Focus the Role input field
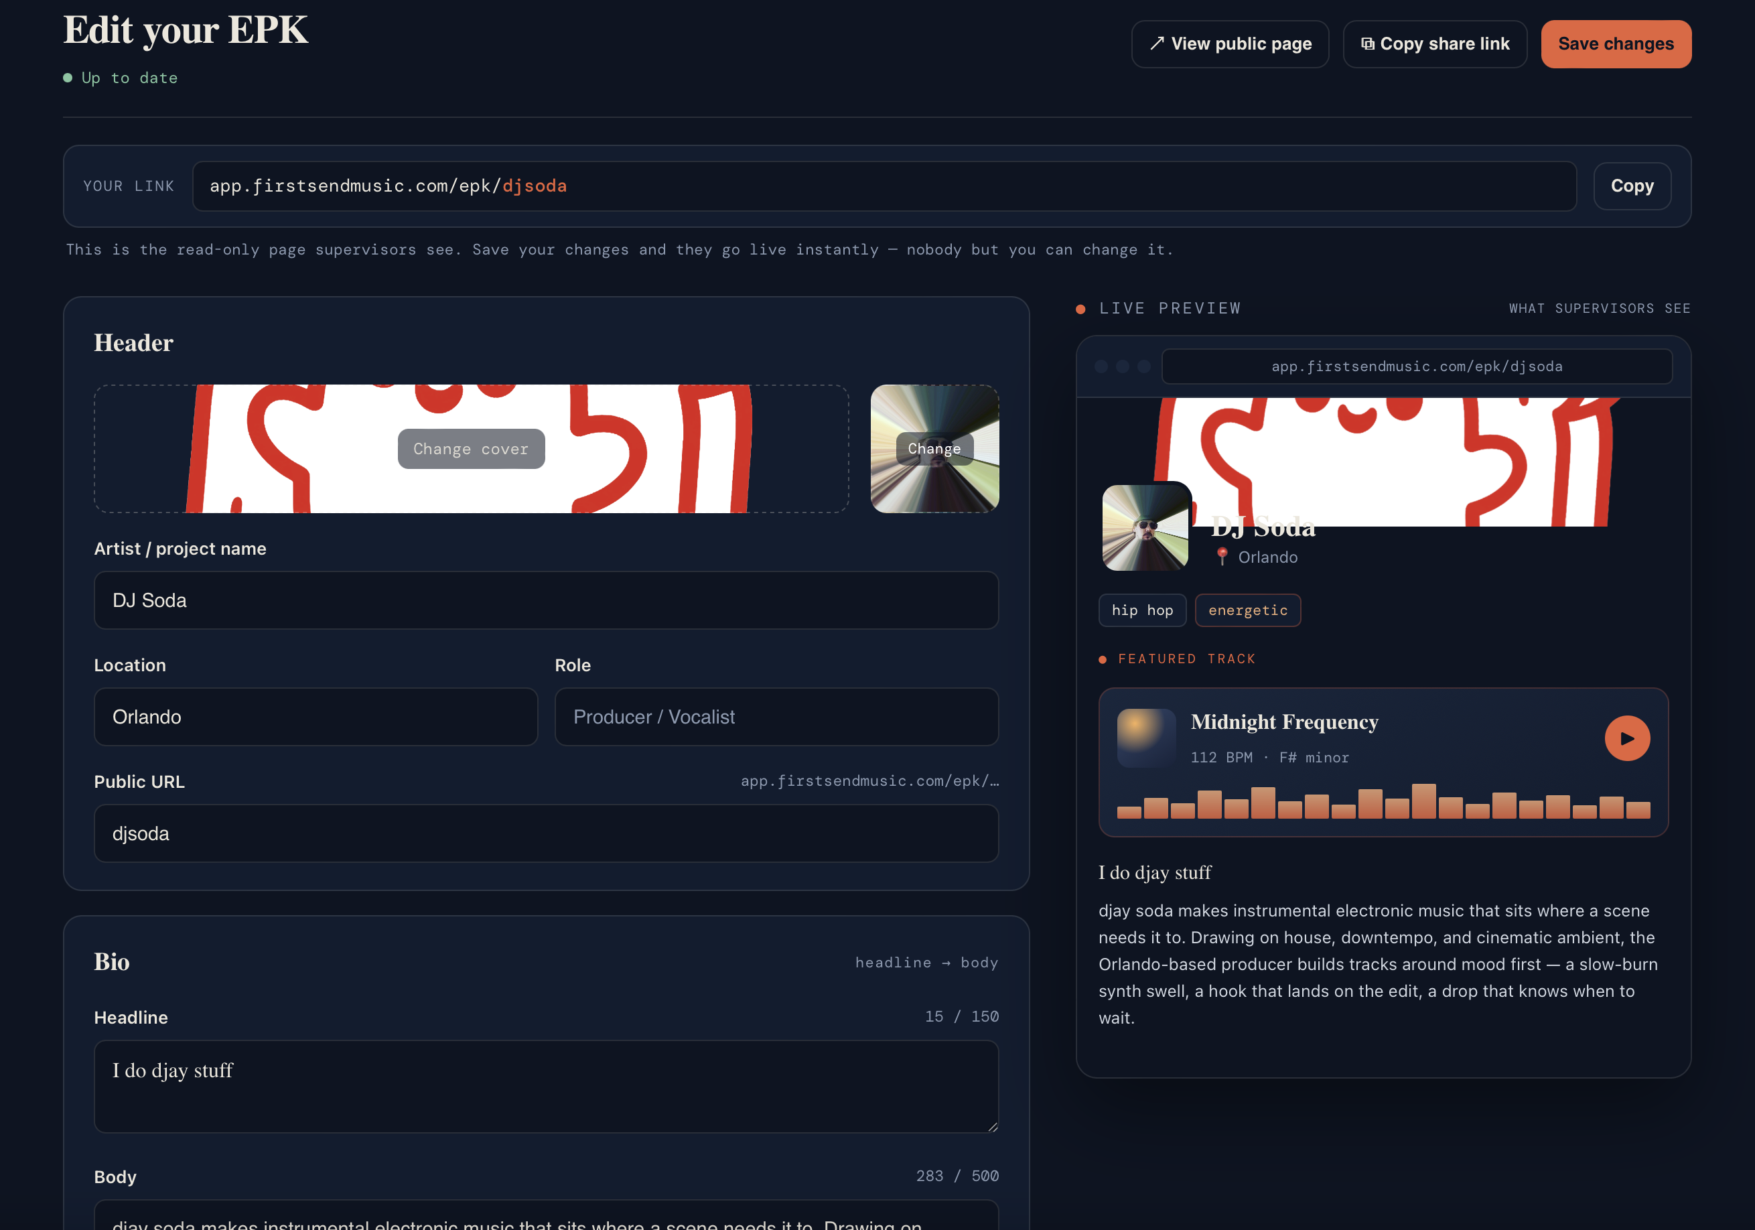 pyautogui.click(x=776, y=717)
